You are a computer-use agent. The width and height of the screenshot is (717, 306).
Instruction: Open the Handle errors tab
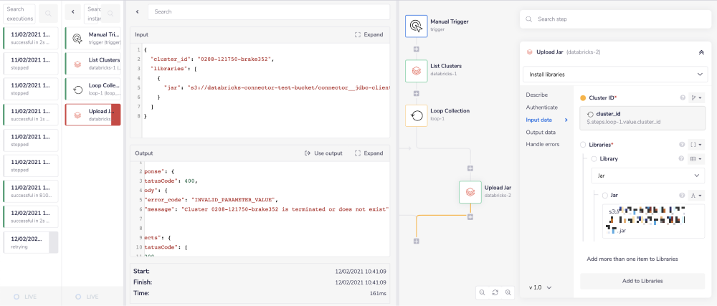coord(542,145)
